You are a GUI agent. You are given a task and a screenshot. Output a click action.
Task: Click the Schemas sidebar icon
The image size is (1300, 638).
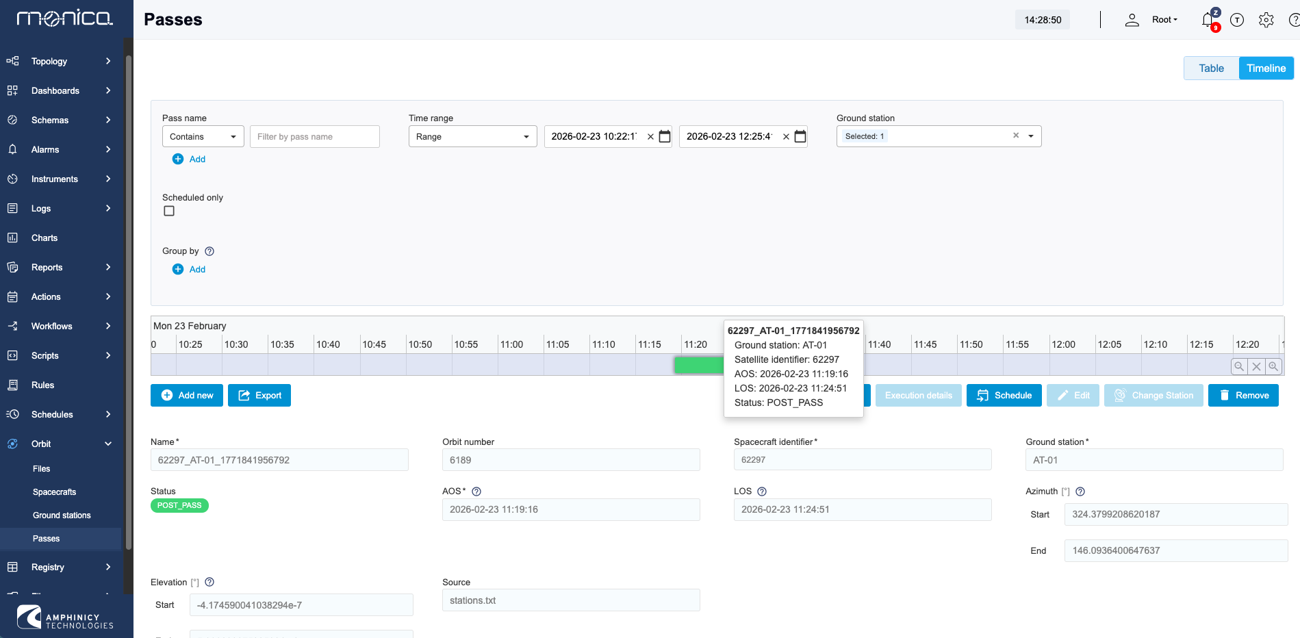12,120
